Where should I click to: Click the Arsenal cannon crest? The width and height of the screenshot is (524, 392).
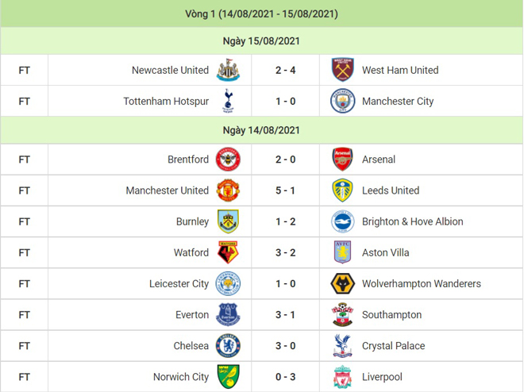(x=342, y=159)
